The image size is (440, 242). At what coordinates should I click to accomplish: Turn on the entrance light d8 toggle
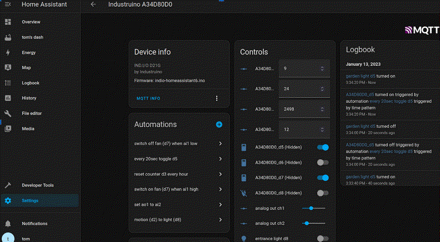pyautogui.click(x=323, y=238)
